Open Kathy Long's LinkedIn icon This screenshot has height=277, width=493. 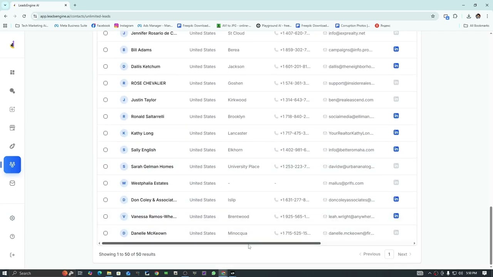pos(396,132)
